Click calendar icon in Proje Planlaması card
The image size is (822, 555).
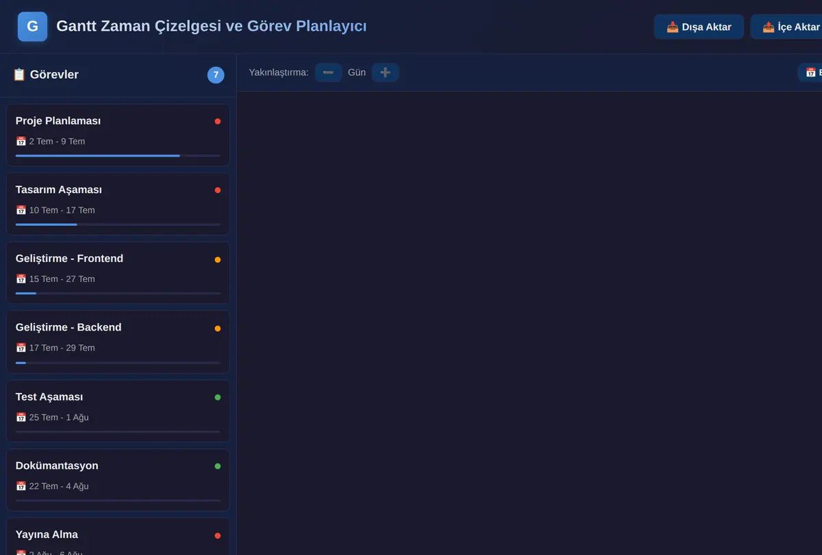(21, 142)
